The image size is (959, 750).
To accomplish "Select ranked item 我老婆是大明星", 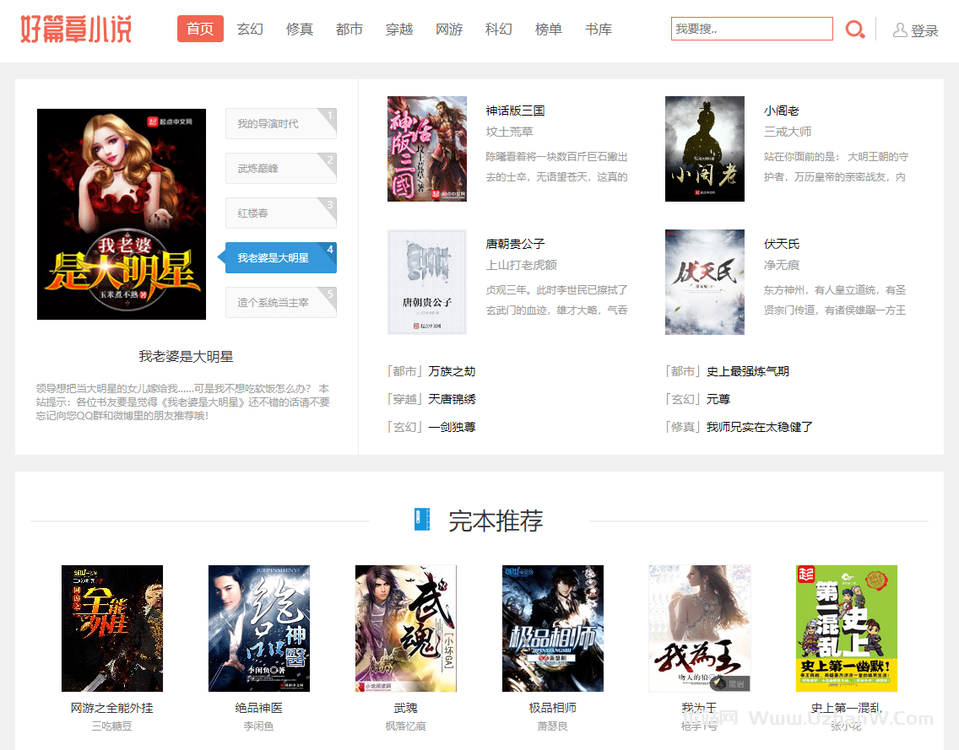I will tap(281, 257).
